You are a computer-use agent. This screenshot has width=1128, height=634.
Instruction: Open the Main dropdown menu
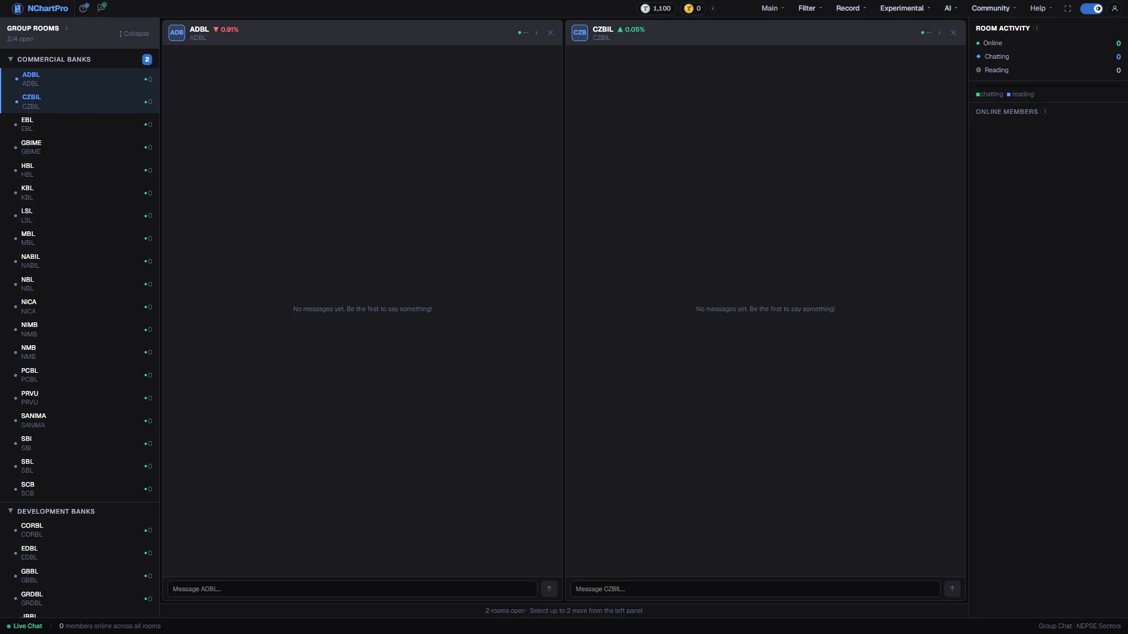pyautogui.click(x=773, y=8)
